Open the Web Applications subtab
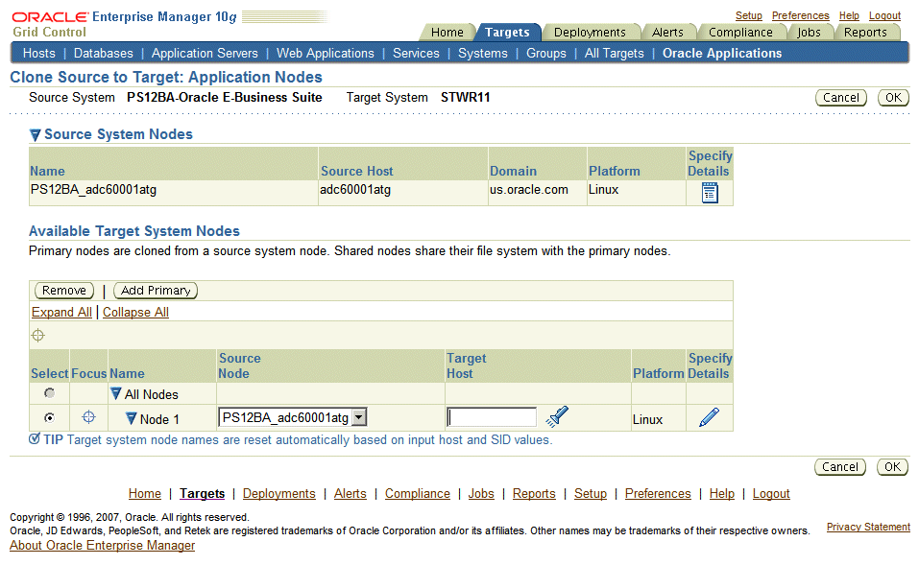 pos(326,54)
